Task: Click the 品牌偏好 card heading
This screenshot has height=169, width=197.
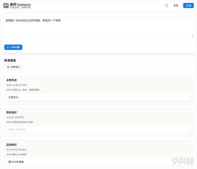Action: (x=11, y=145)
